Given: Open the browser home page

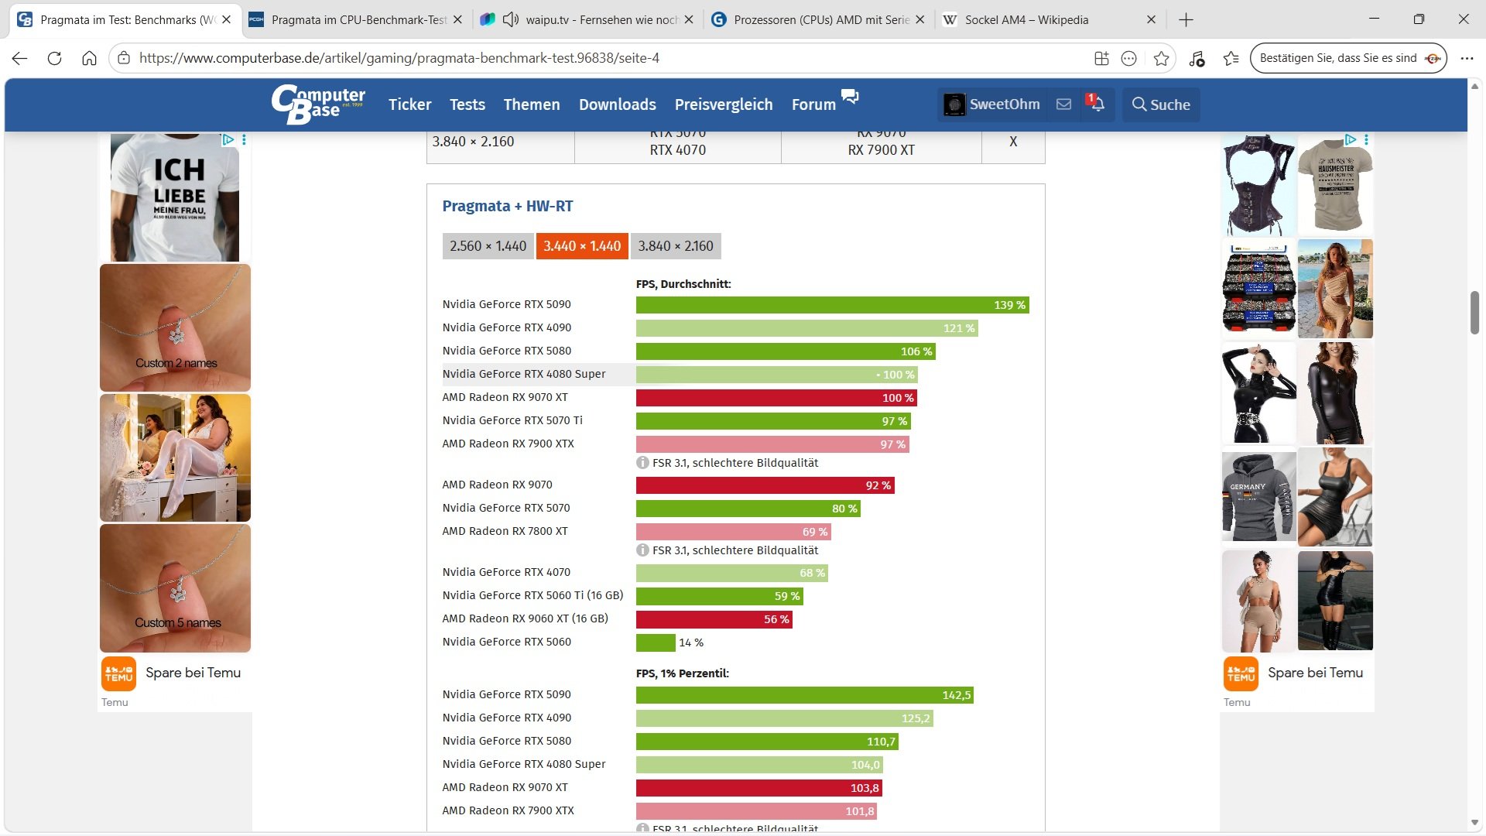Looking at the screenshot, I should coord(89,58).
